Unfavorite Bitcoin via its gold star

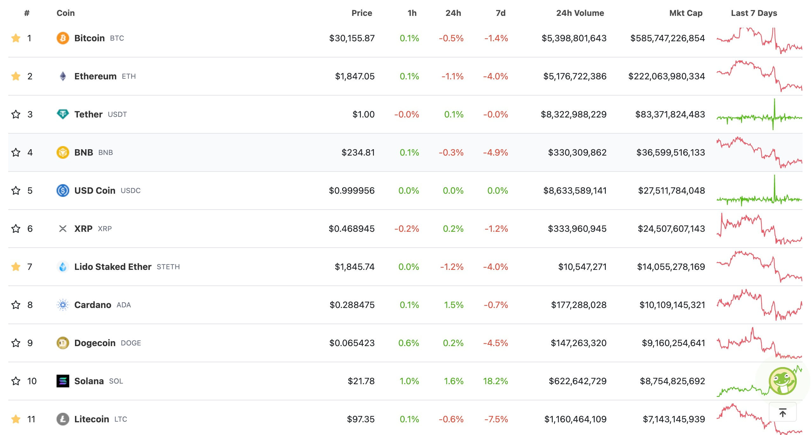pyautogui.click(x=16, y=38)
